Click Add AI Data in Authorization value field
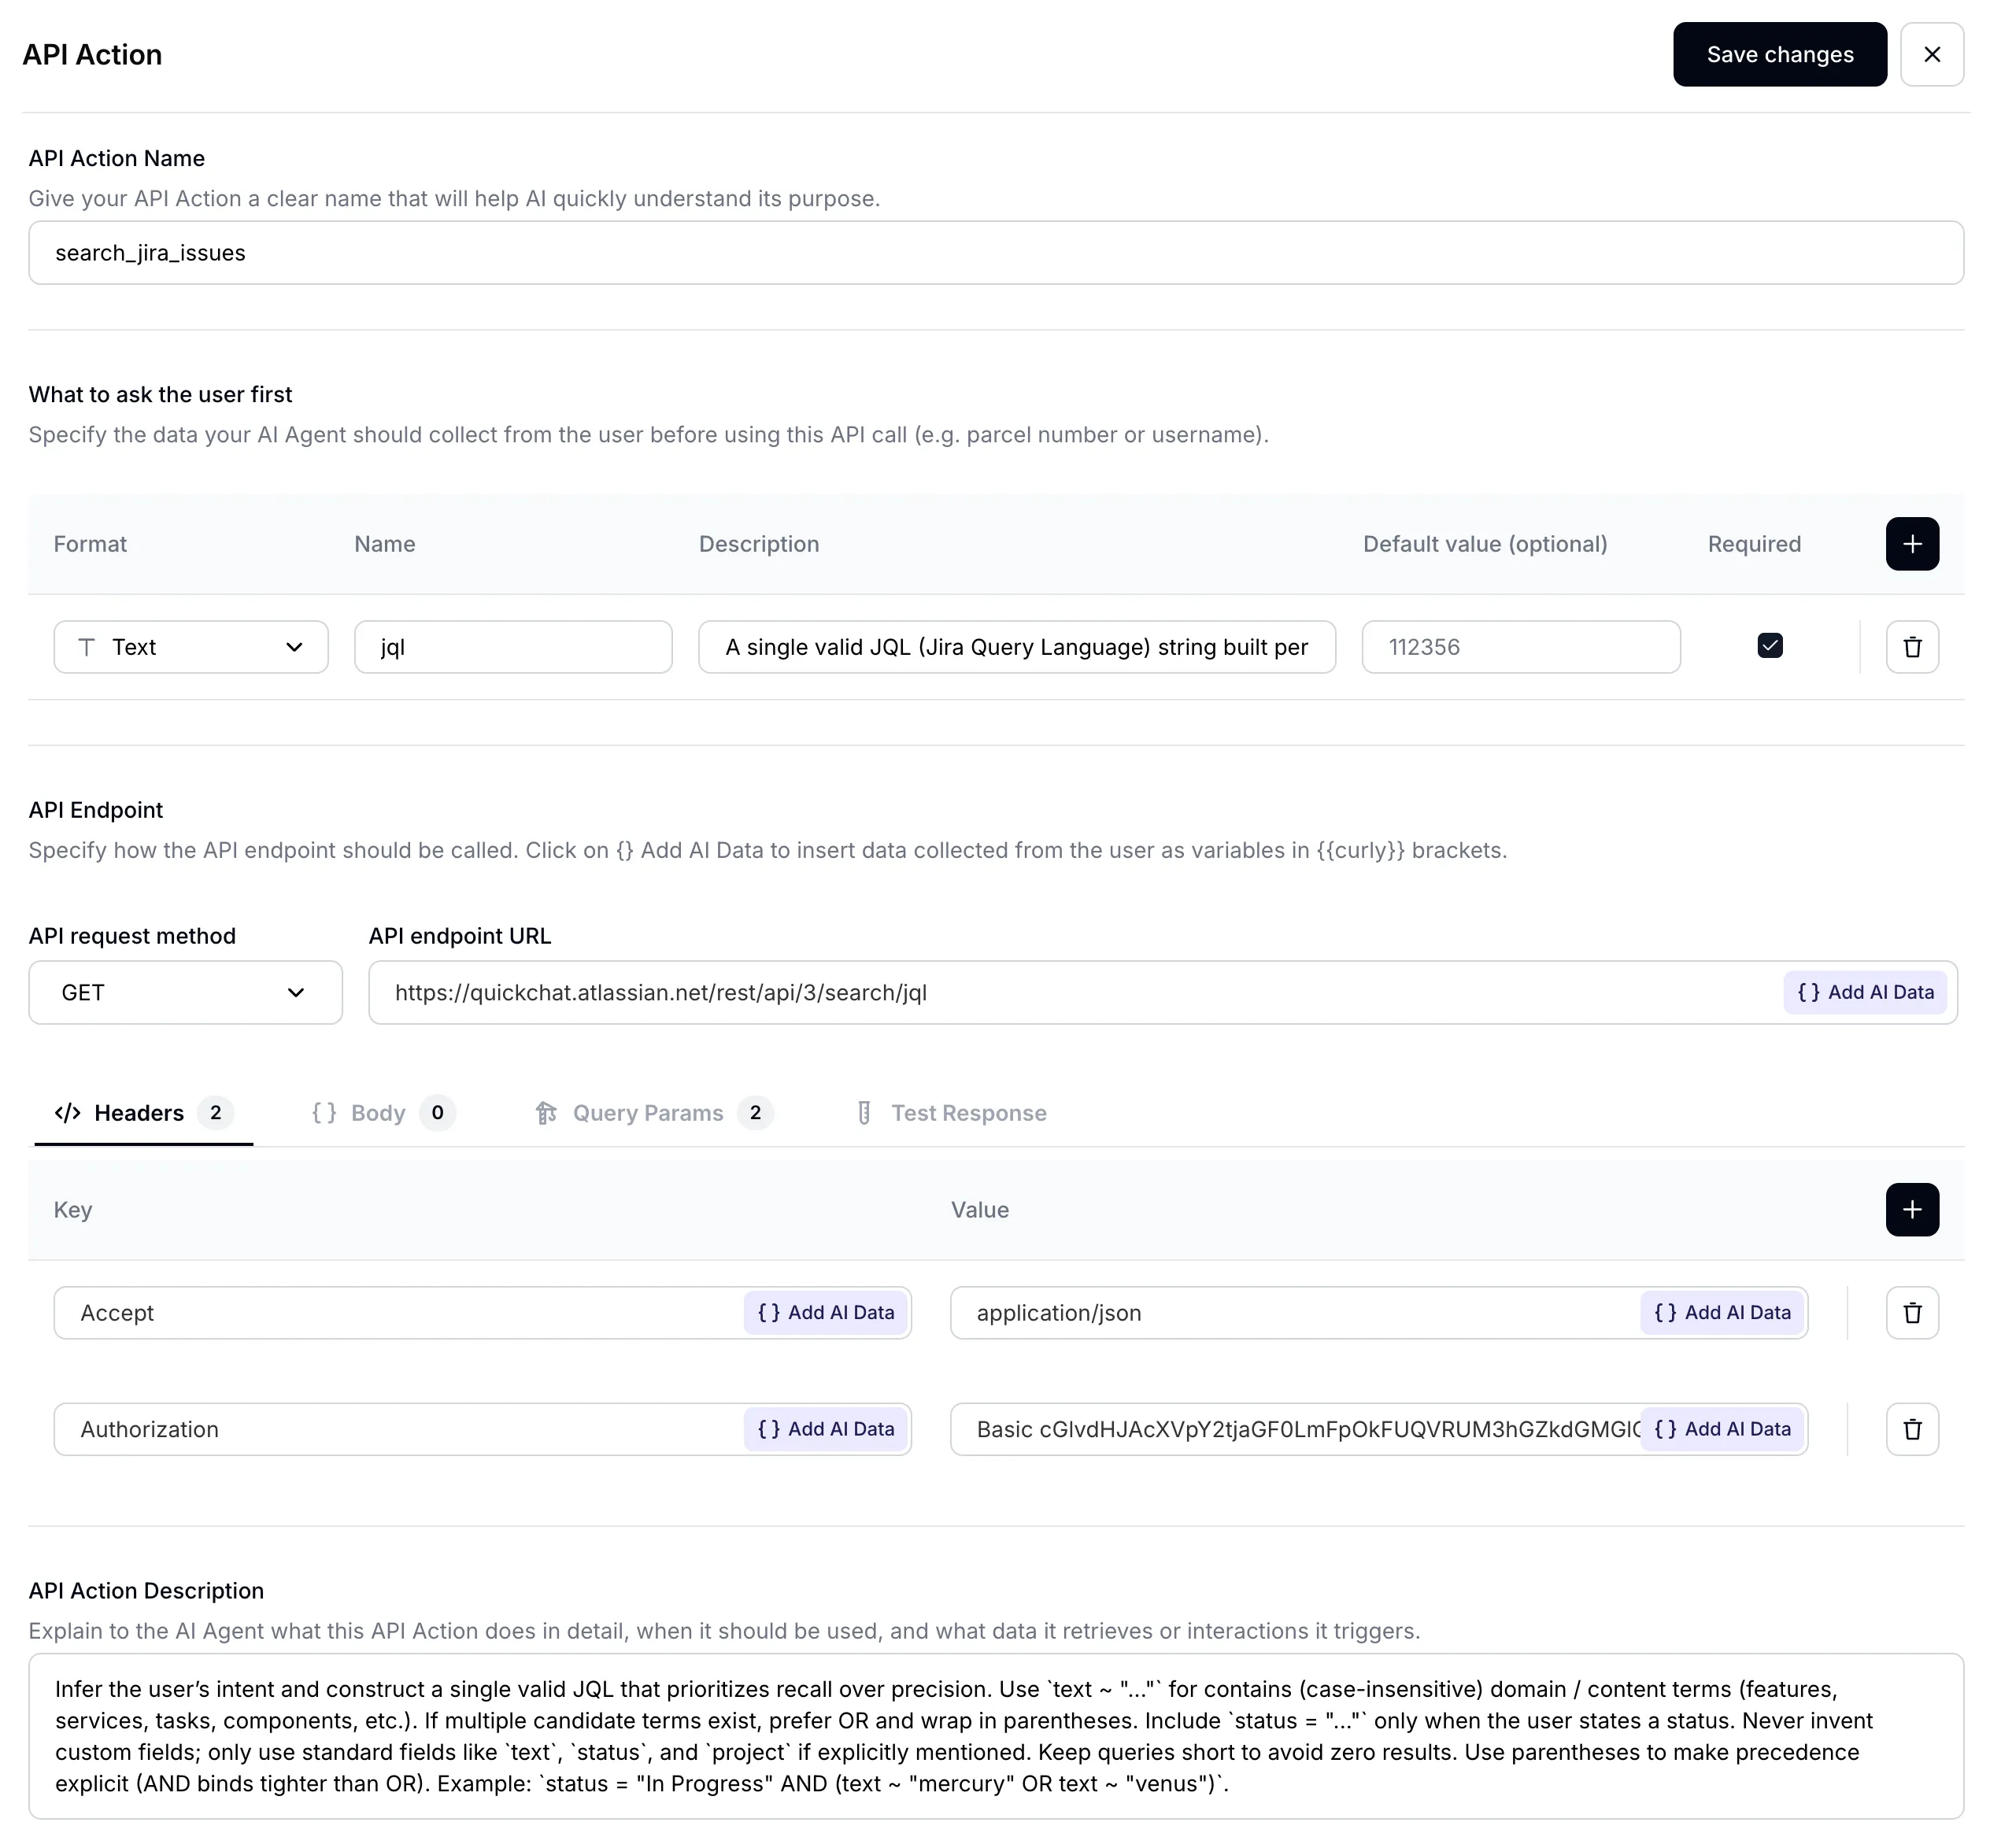The height and width of the screenshot is (1848, 1990). click(x=1722, y=1429)
